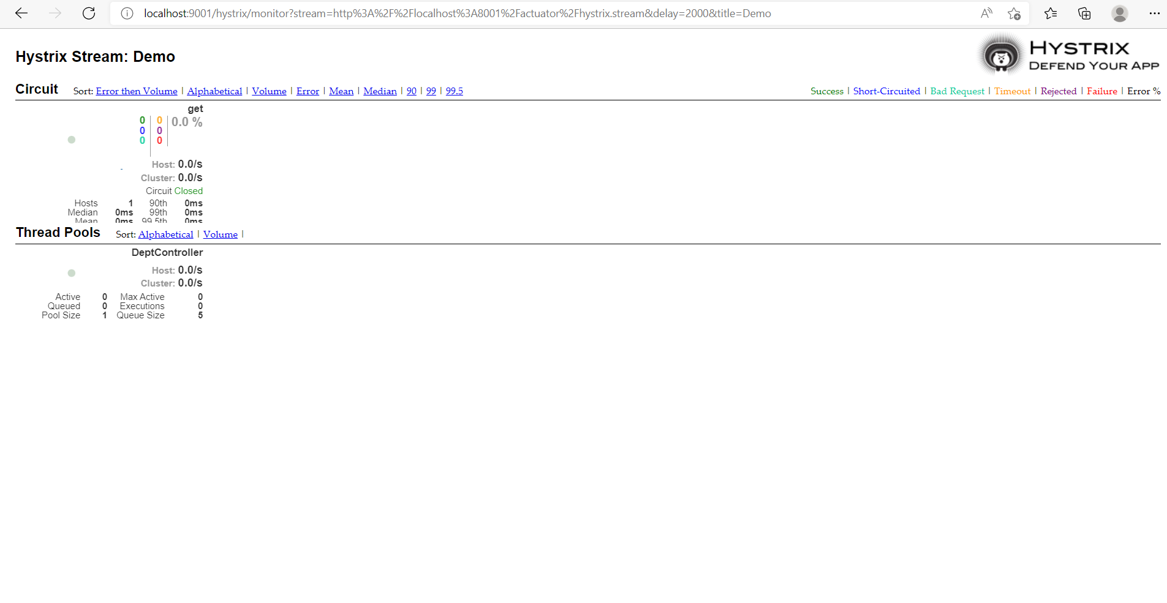The width and height of the screenshot is (1167, 603).
Task: Click the Queue Size label
Action: click(x=141, y=315)
